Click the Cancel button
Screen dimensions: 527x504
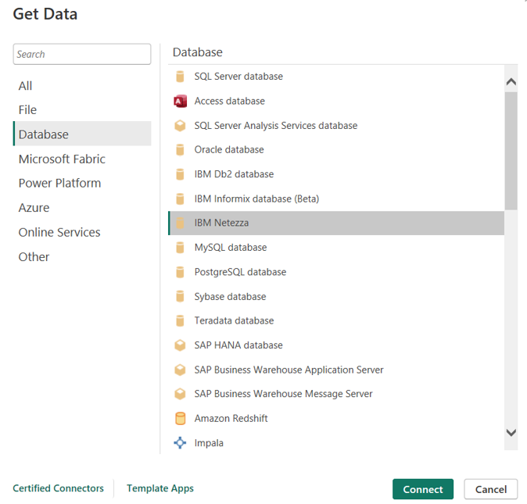coord(490,489)
